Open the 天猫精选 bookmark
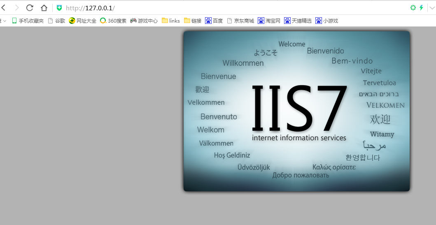Viewport: 436px width, 225px height. 298,21
